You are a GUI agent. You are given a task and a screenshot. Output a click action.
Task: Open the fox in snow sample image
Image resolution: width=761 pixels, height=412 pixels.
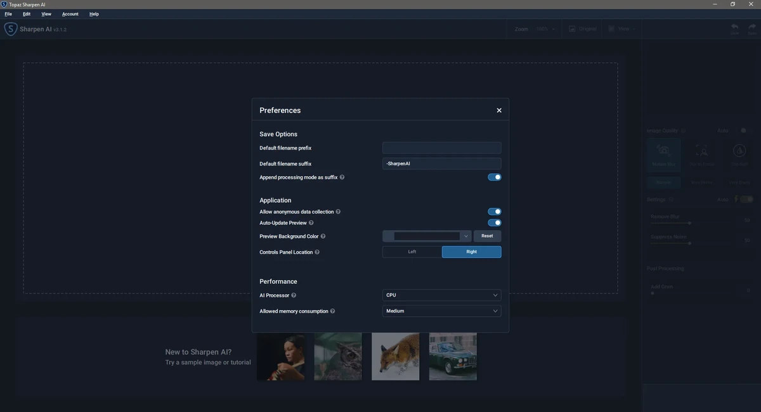[x=396, y=357]
